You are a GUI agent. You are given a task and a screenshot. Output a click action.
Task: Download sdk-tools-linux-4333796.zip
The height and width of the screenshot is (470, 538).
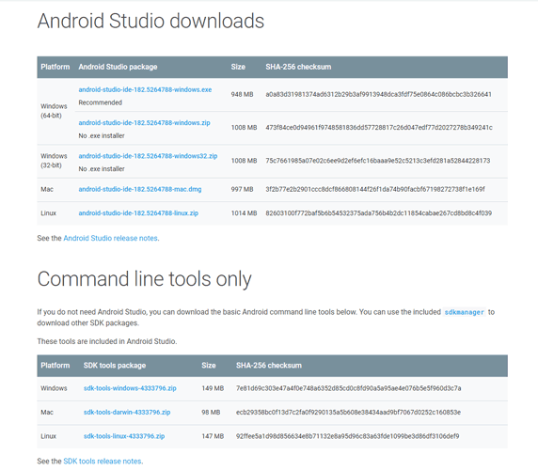(x=124, y=436)
